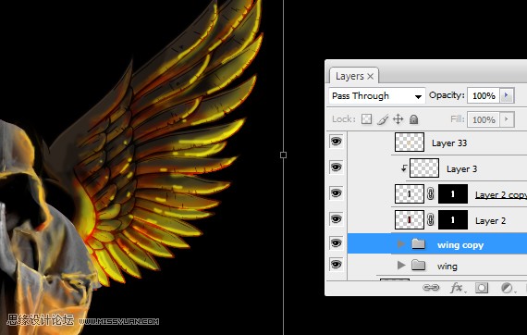Toggle visibility of Layer 3

coord(337,167)
